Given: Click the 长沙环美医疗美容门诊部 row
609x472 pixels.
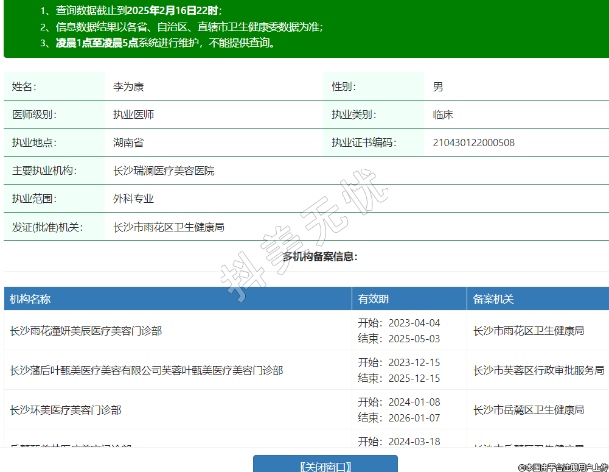Looking at the screenshot, I should pos(66,410).
